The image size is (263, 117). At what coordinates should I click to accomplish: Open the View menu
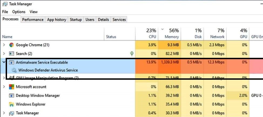point(33,12)
